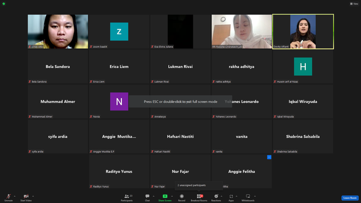This screenshot has height=203, width=361.
Task: Click the Z avatar of zoom baa04
Action: [119, 32]
